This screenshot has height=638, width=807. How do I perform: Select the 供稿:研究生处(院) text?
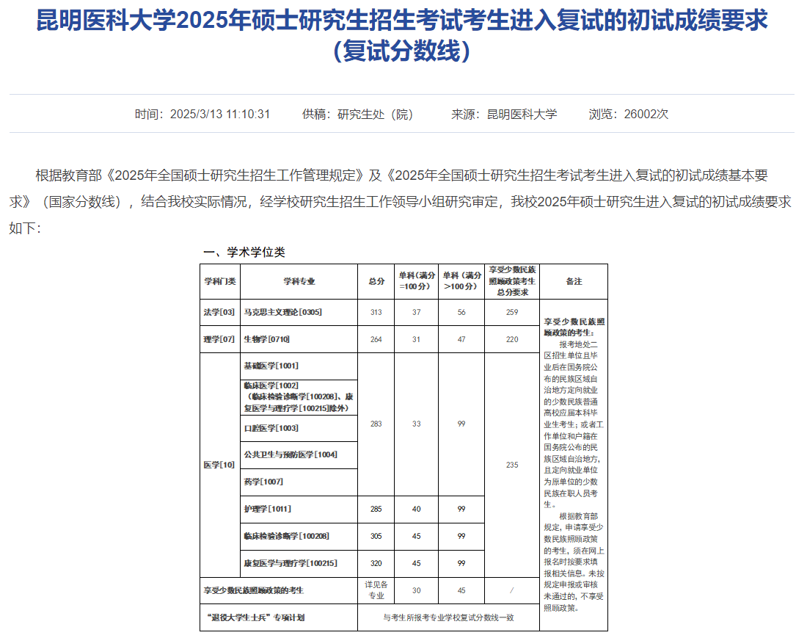click(358, 115)
